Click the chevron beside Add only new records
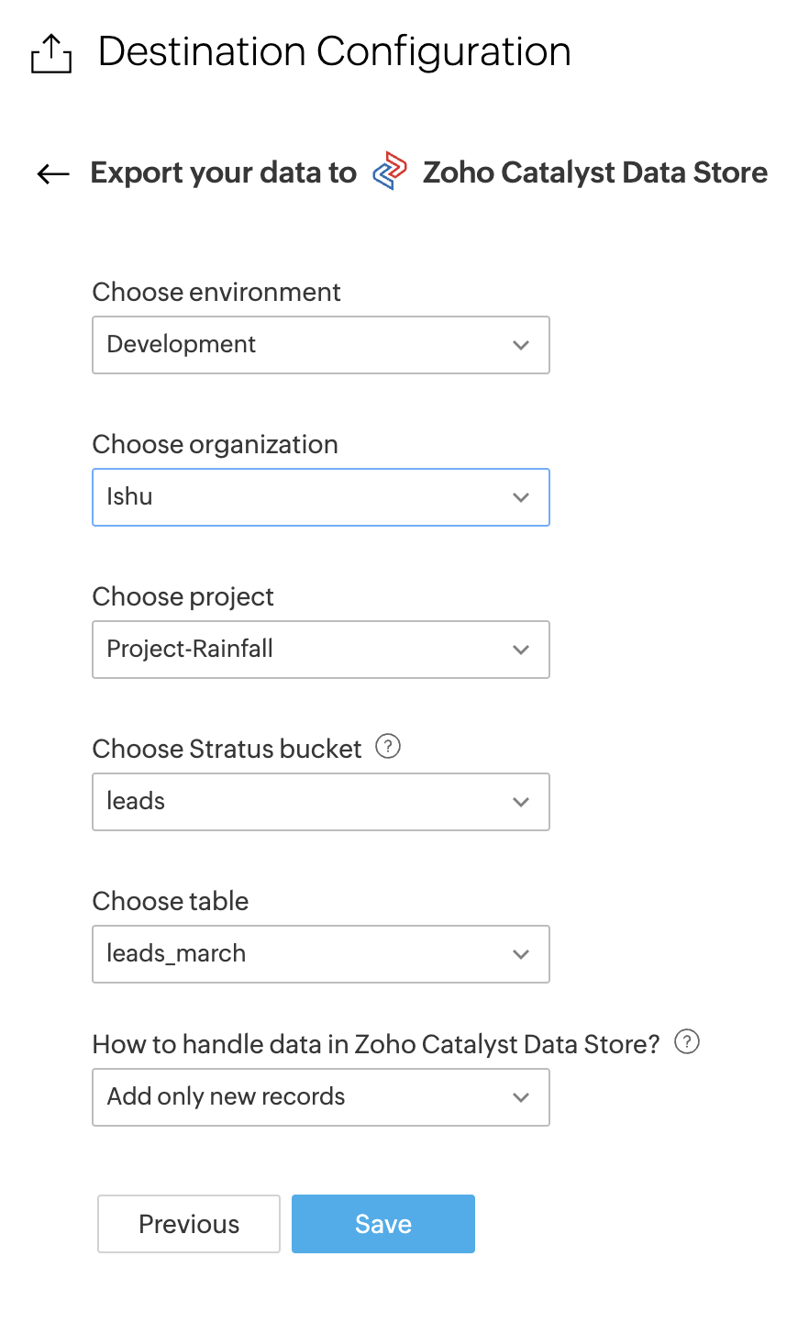This screenshot has width=809, height=1323. 521,1098
